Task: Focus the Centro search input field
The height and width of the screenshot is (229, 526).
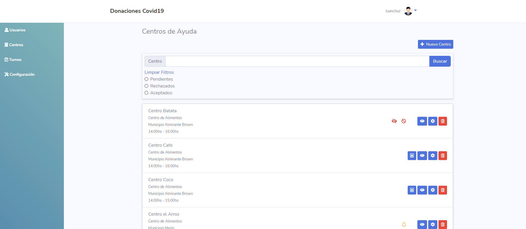Action: coord(297,61)
